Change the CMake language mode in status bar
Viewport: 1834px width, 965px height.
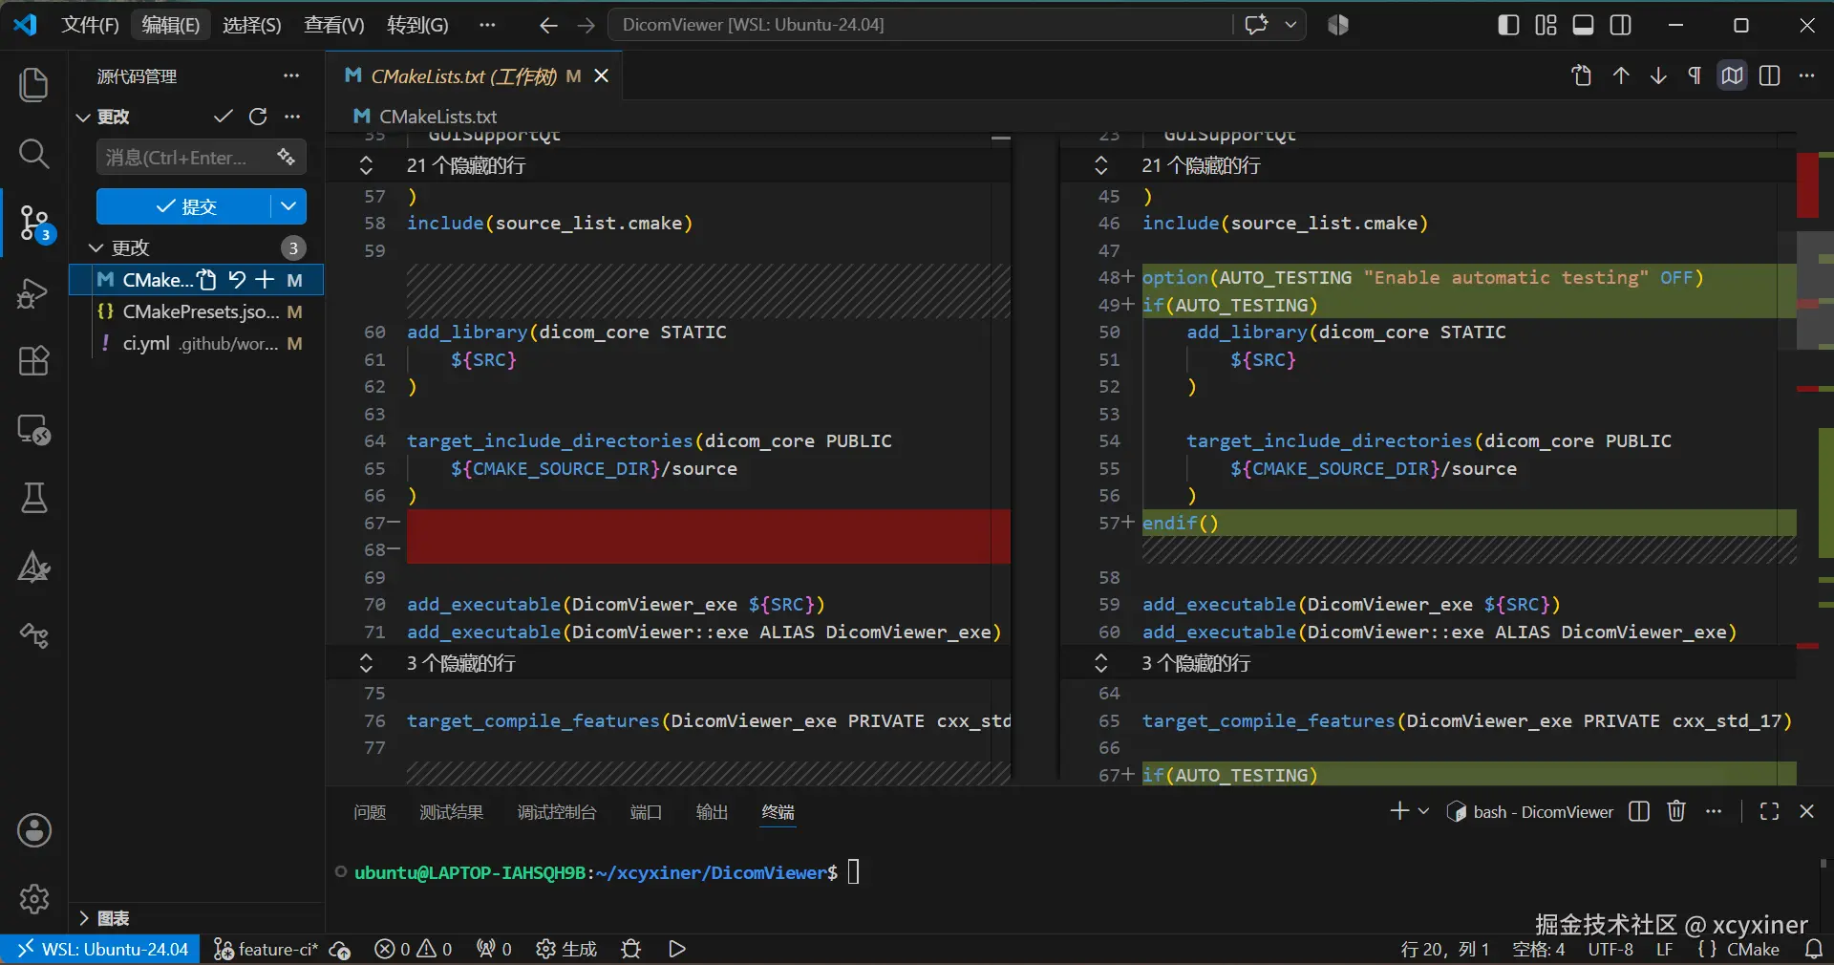coord(1752,949)
